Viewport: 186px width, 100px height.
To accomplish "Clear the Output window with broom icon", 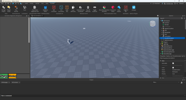I will pyautogui.click(x=181, y=82).
